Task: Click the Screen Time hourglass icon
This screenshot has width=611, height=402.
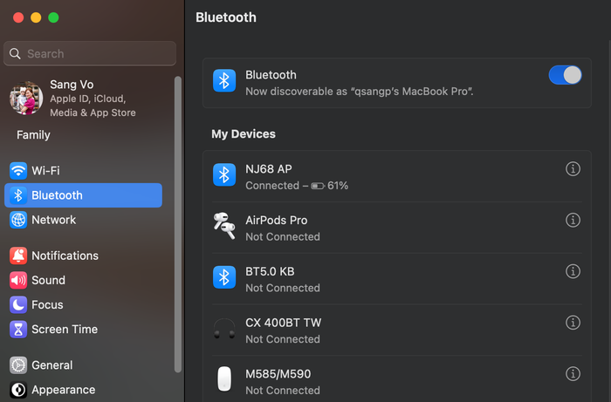Action: click(x=18, y=329)
